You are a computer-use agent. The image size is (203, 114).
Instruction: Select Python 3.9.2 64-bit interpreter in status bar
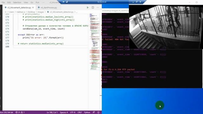6,112
